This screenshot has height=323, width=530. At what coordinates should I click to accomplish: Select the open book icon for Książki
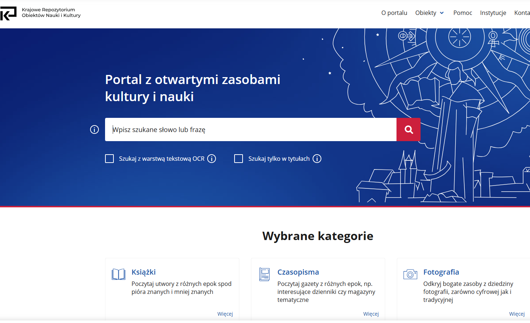pyautogui.click(x=118, y=274)
